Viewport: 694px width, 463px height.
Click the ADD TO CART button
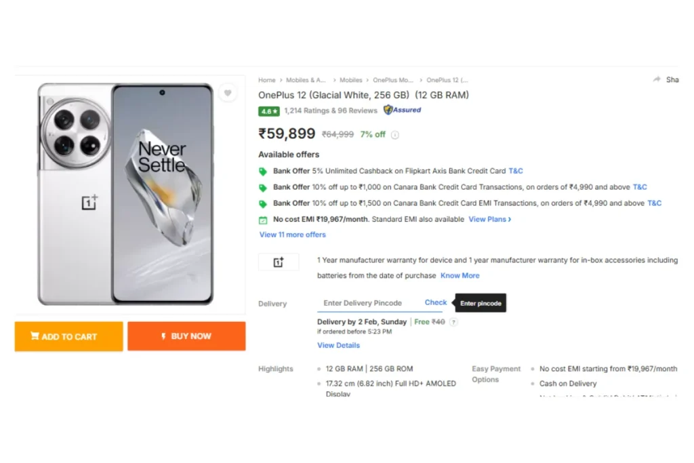click(x=69, y=336)
